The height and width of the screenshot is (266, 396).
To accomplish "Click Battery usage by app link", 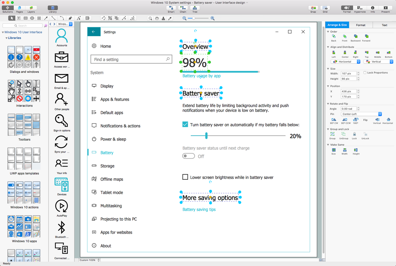I will click(x=201, y=76).
